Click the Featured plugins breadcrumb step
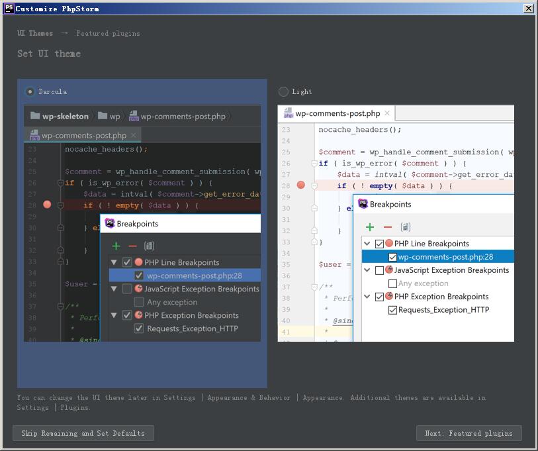Screen dimensions: 538x451 click(x=108, y=33)
